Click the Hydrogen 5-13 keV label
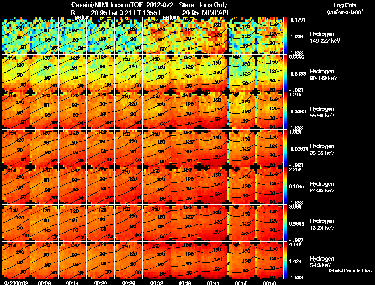This screenshot has height=285, width=375. coord(322,262)
